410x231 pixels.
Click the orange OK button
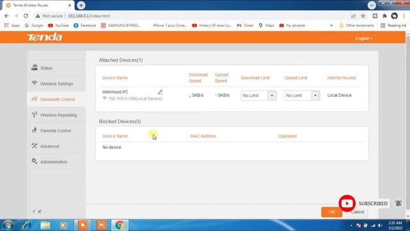(x=332, y=212)
